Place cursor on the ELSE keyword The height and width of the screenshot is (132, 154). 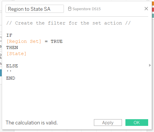click(12, 66)
